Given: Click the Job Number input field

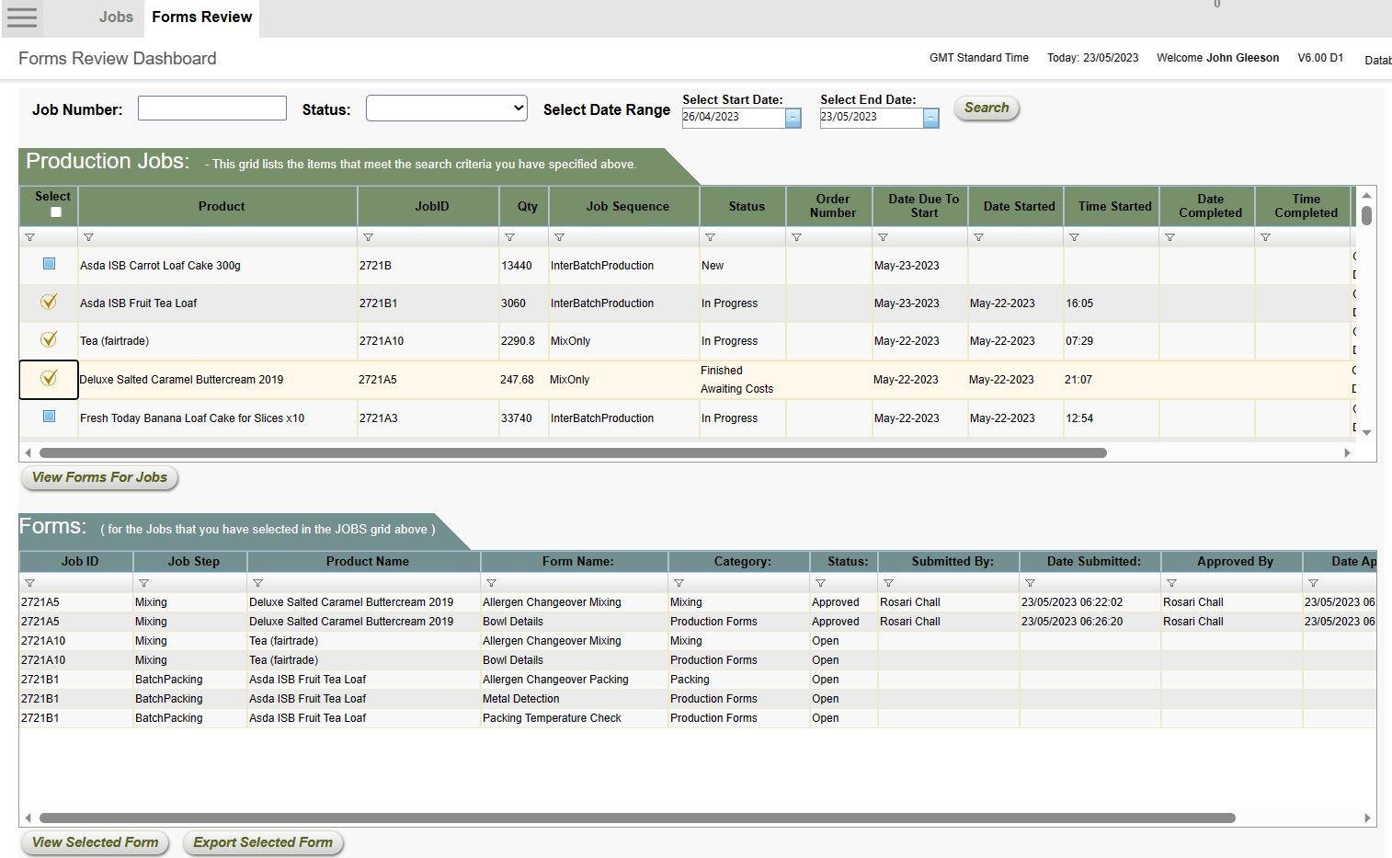Looking at the screenshot, I should click(212, 109).
